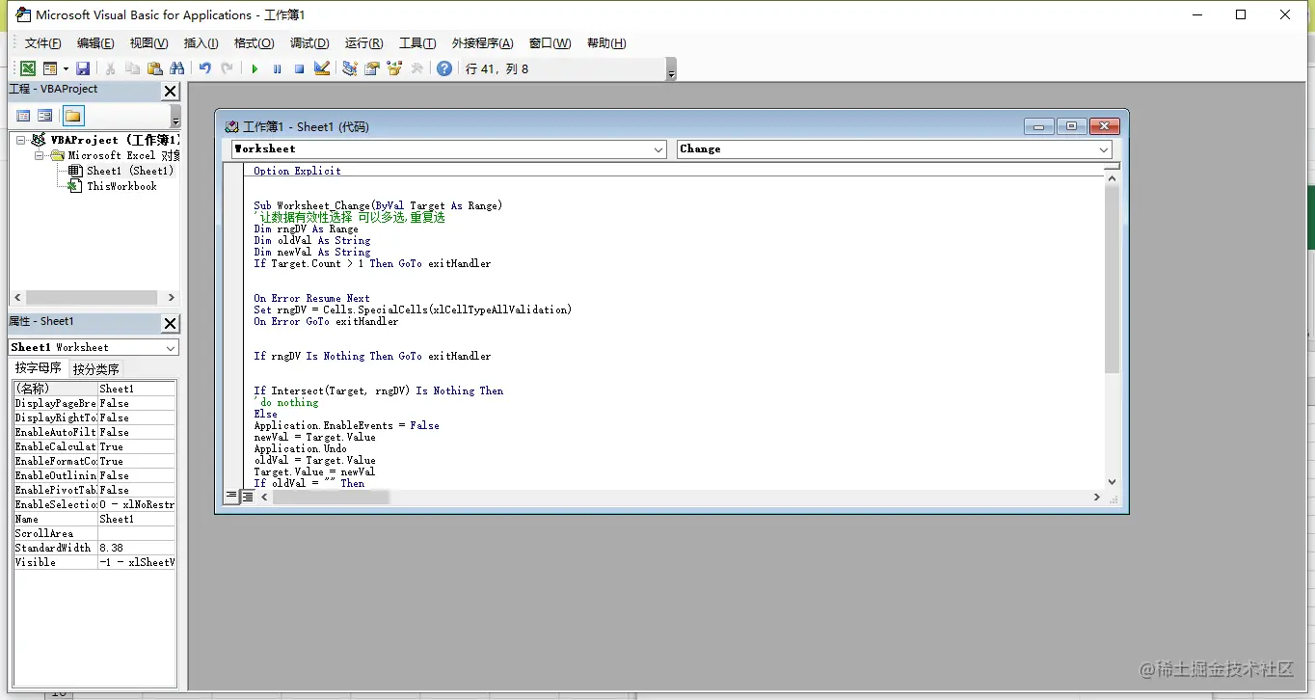Screen dimensions: 1315x700
Task: Open VBA Help question mark icon
Action: click(x=443, y=68)
